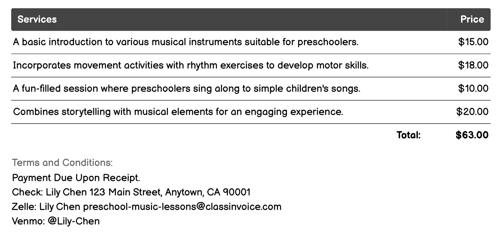This screenshot has height=234, width=502.
Task: Click the $20.00 price
Action: pyautogui.click(x=472, y=112)
